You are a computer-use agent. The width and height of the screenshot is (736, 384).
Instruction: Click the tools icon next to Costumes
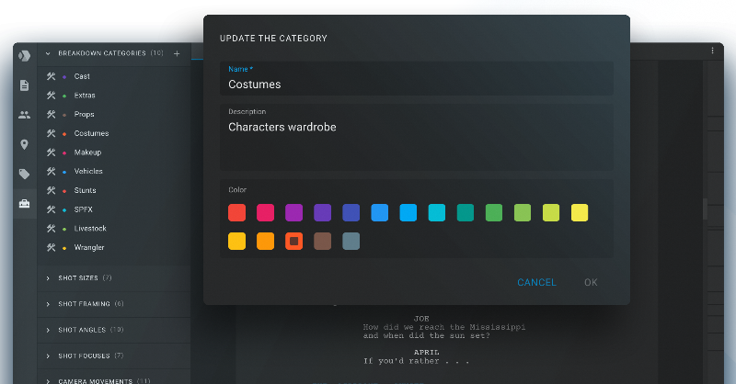point(52,133)
